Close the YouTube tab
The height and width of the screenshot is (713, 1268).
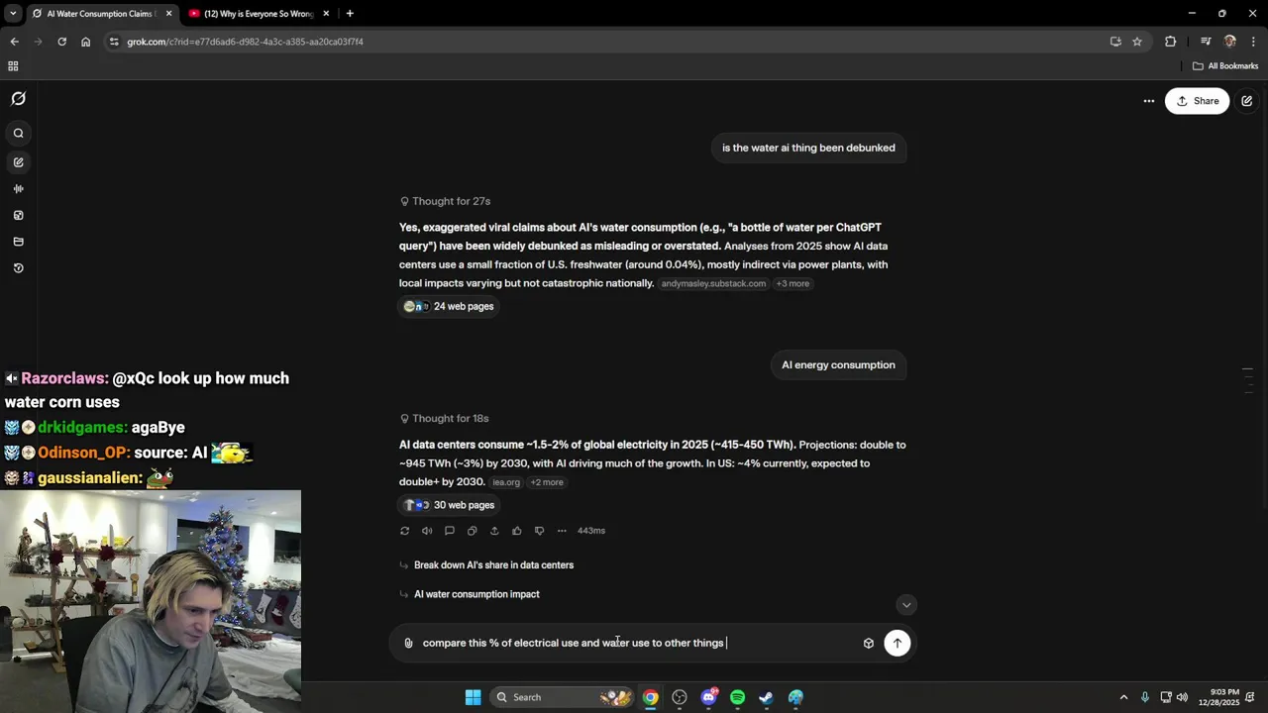pos(326,14)
